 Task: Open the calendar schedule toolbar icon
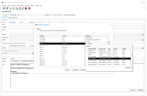pyautogui.click(x=23, y=9)
